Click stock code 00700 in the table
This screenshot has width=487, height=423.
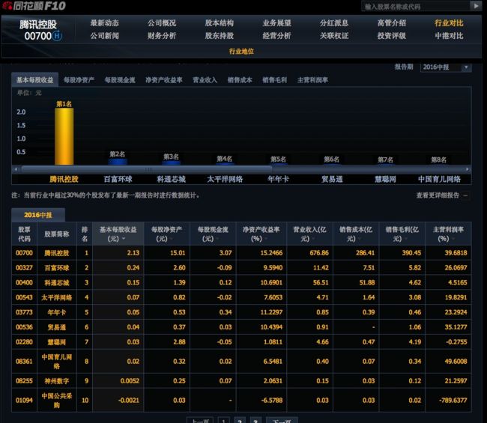24,253
